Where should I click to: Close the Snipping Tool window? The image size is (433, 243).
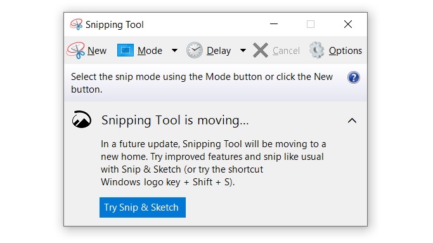(348, 24)
